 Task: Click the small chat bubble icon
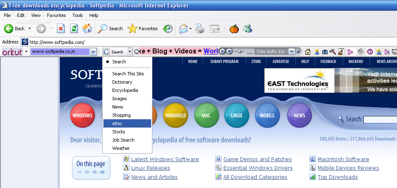[x=137, y=52]
